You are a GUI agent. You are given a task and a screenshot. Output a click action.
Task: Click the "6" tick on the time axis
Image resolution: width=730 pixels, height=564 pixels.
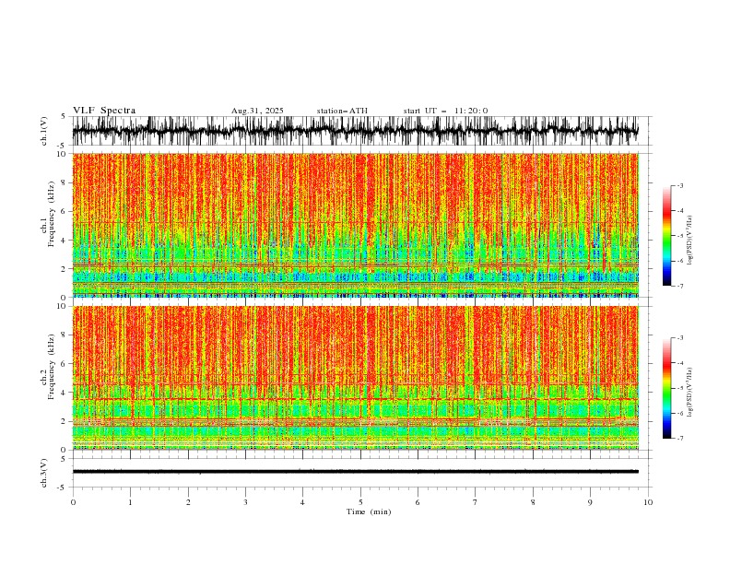coord(418,502)
